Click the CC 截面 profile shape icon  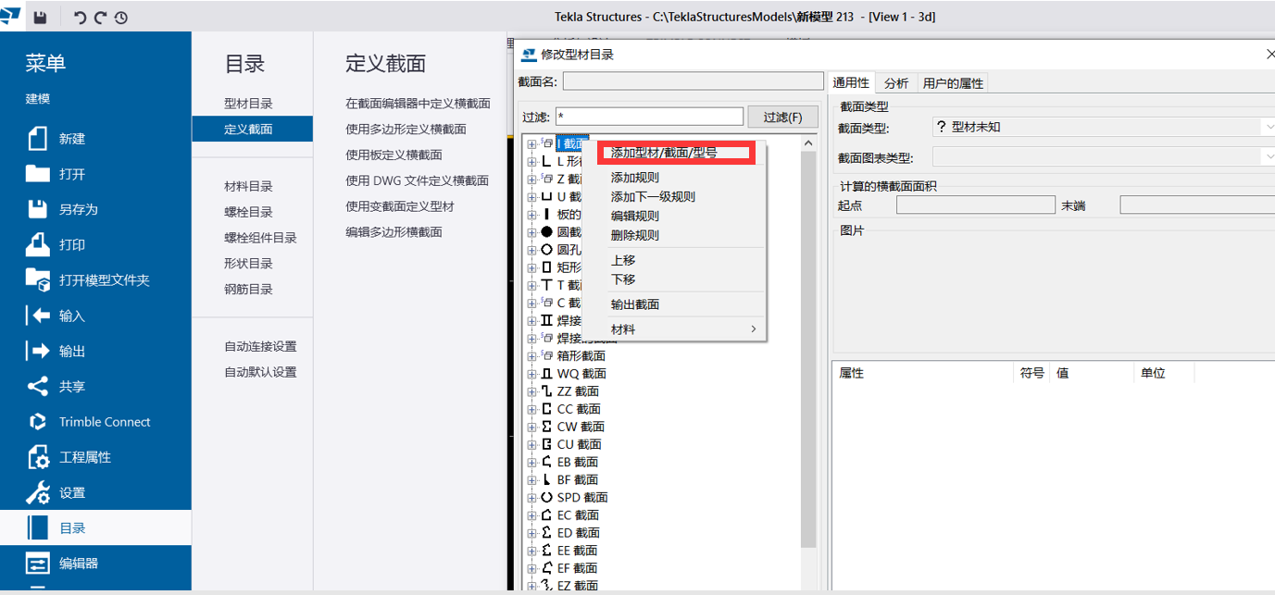point(546,409)
